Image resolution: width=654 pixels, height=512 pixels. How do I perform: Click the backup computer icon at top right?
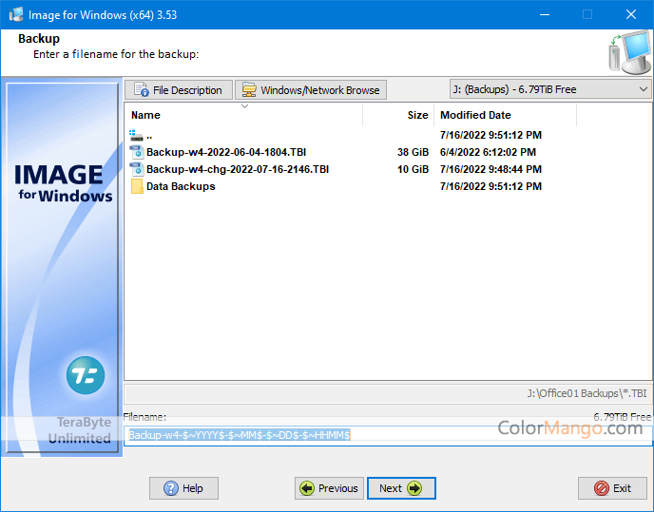pyautogui.click(x=627, y=52)
